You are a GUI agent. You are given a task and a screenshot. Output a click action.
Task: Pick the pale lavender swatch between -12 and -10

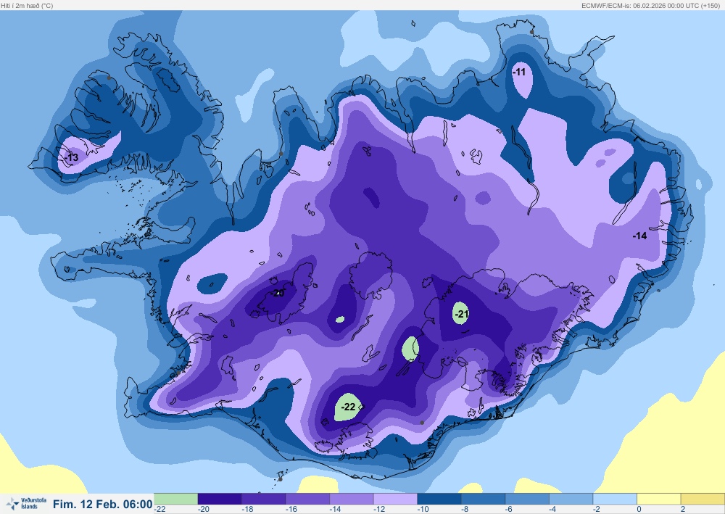click(x=395, y=500)
